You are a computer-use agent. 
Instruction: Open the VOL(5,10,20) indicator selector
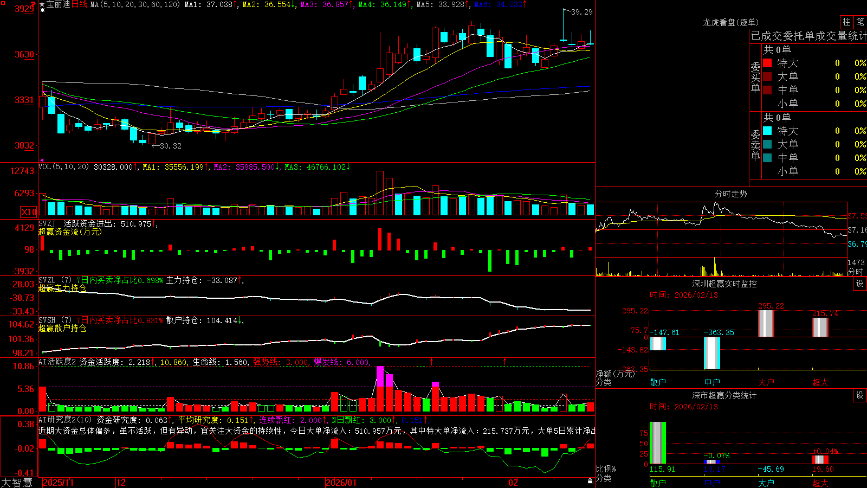coord(63,167)
